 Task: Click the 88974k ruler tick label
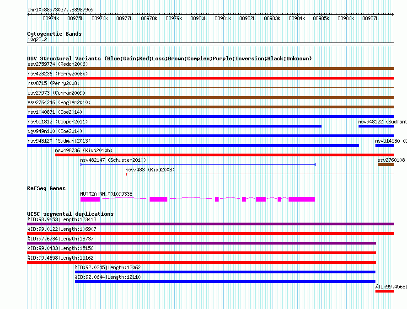click(51, 18)
